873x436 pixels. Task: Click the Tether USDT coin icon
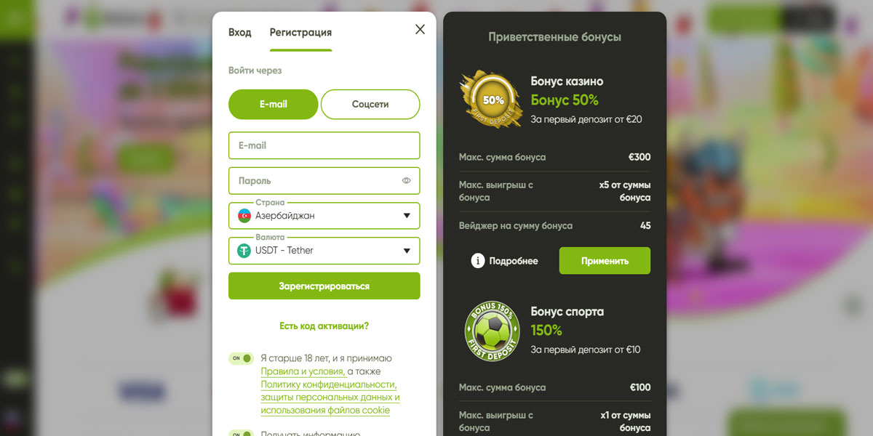coord(244,251)
